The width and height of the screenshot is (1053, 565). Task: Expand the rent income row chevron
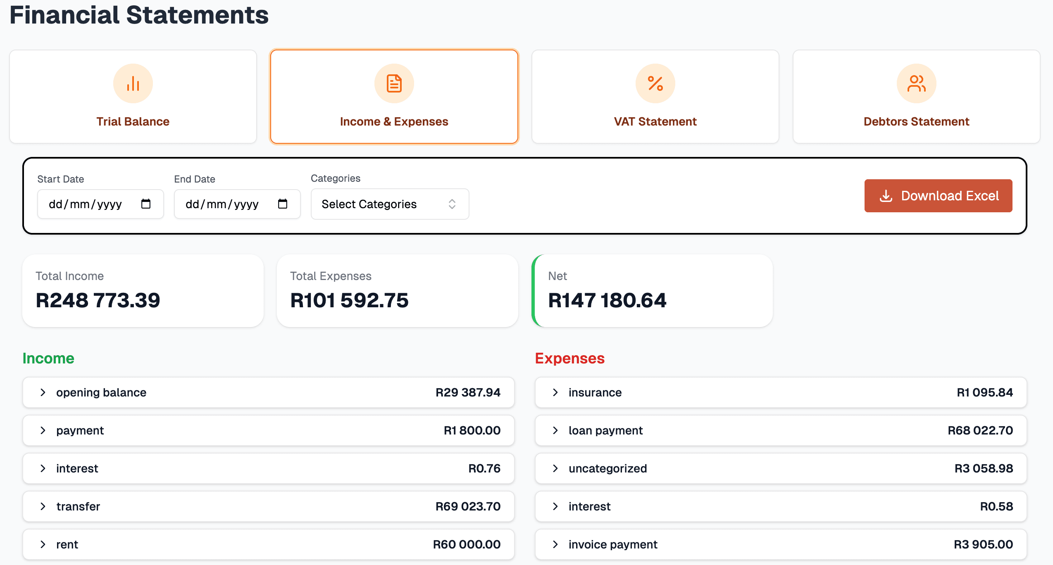43,544
